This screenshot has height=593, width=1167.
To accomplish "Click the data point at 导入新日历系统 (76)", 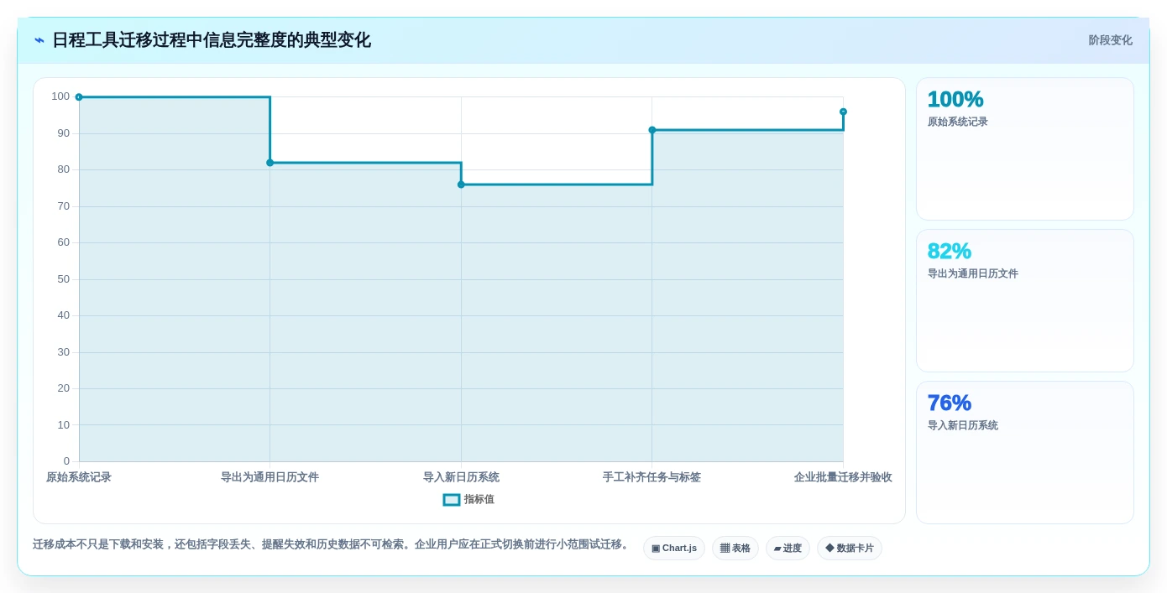I will 461,185.
